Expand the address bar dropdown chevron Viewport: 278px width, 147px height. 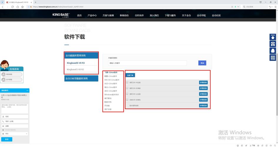238,7
